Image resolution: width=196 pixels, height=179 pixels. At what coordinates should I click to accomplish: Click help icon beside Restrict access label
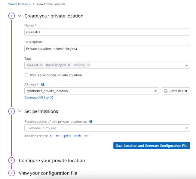(91, 122)
